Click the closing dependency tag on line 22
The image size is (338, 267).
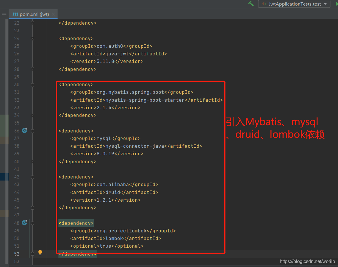[78, 23]
